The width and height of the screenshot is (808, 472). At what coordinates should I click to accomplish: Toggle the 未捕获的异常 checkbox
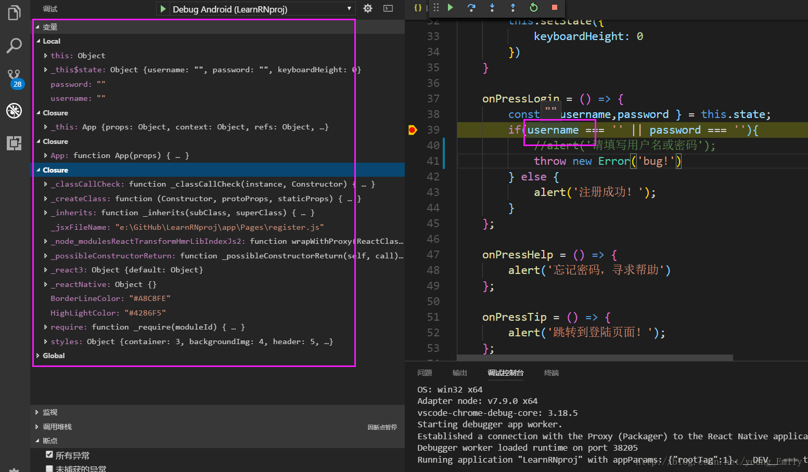point(49,468)
